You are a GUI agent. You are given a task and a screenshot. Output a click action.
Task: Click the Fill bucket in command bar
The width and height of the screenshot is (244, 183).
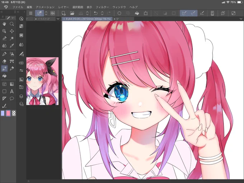(x=137, y=13)
